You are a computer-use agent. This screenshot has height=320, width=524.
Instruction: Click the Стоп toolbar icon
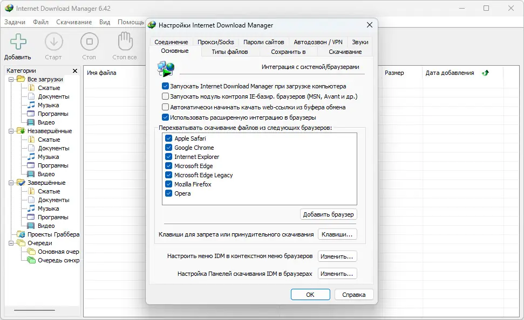89,41
